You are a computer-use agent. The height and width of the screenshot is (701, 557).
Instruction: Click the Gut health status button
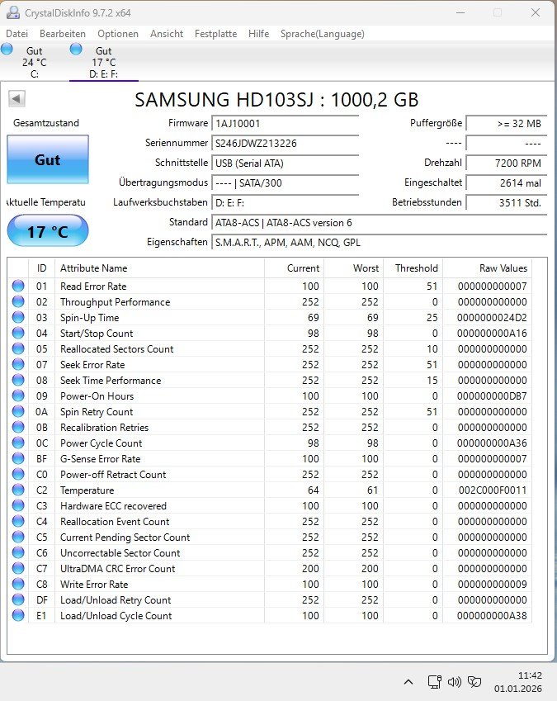(x=48, y=159)
